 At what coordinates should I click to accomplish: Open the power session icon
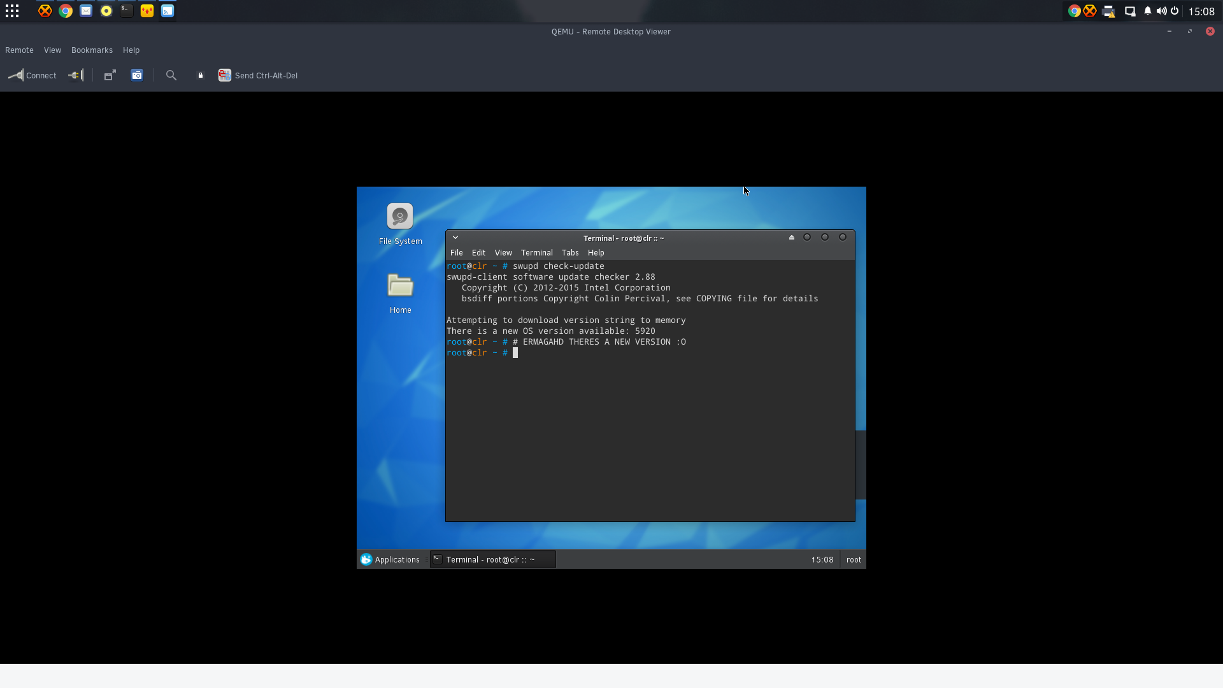click(x=1175, y=11)
